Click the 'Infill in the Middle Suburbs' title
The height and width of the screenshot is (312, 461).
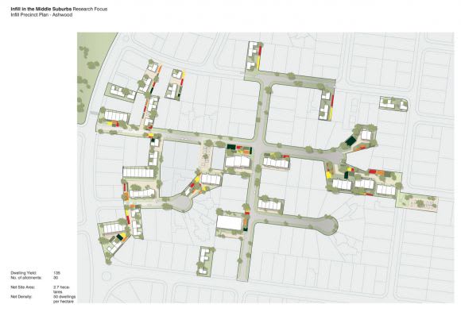point(41,9)
